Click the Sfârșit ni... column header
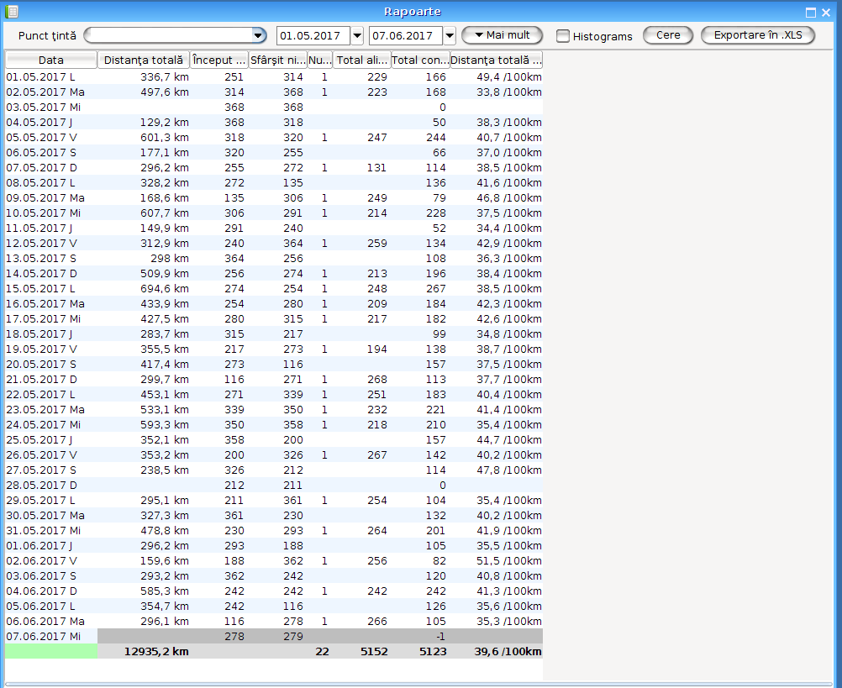Screen dimensions: 842x688 pos(276,60)
